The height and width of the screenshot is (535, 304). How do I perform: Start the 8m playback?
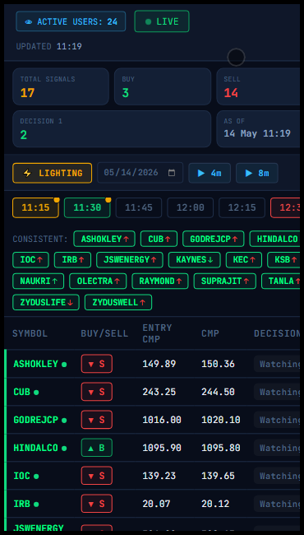[257, 174]
